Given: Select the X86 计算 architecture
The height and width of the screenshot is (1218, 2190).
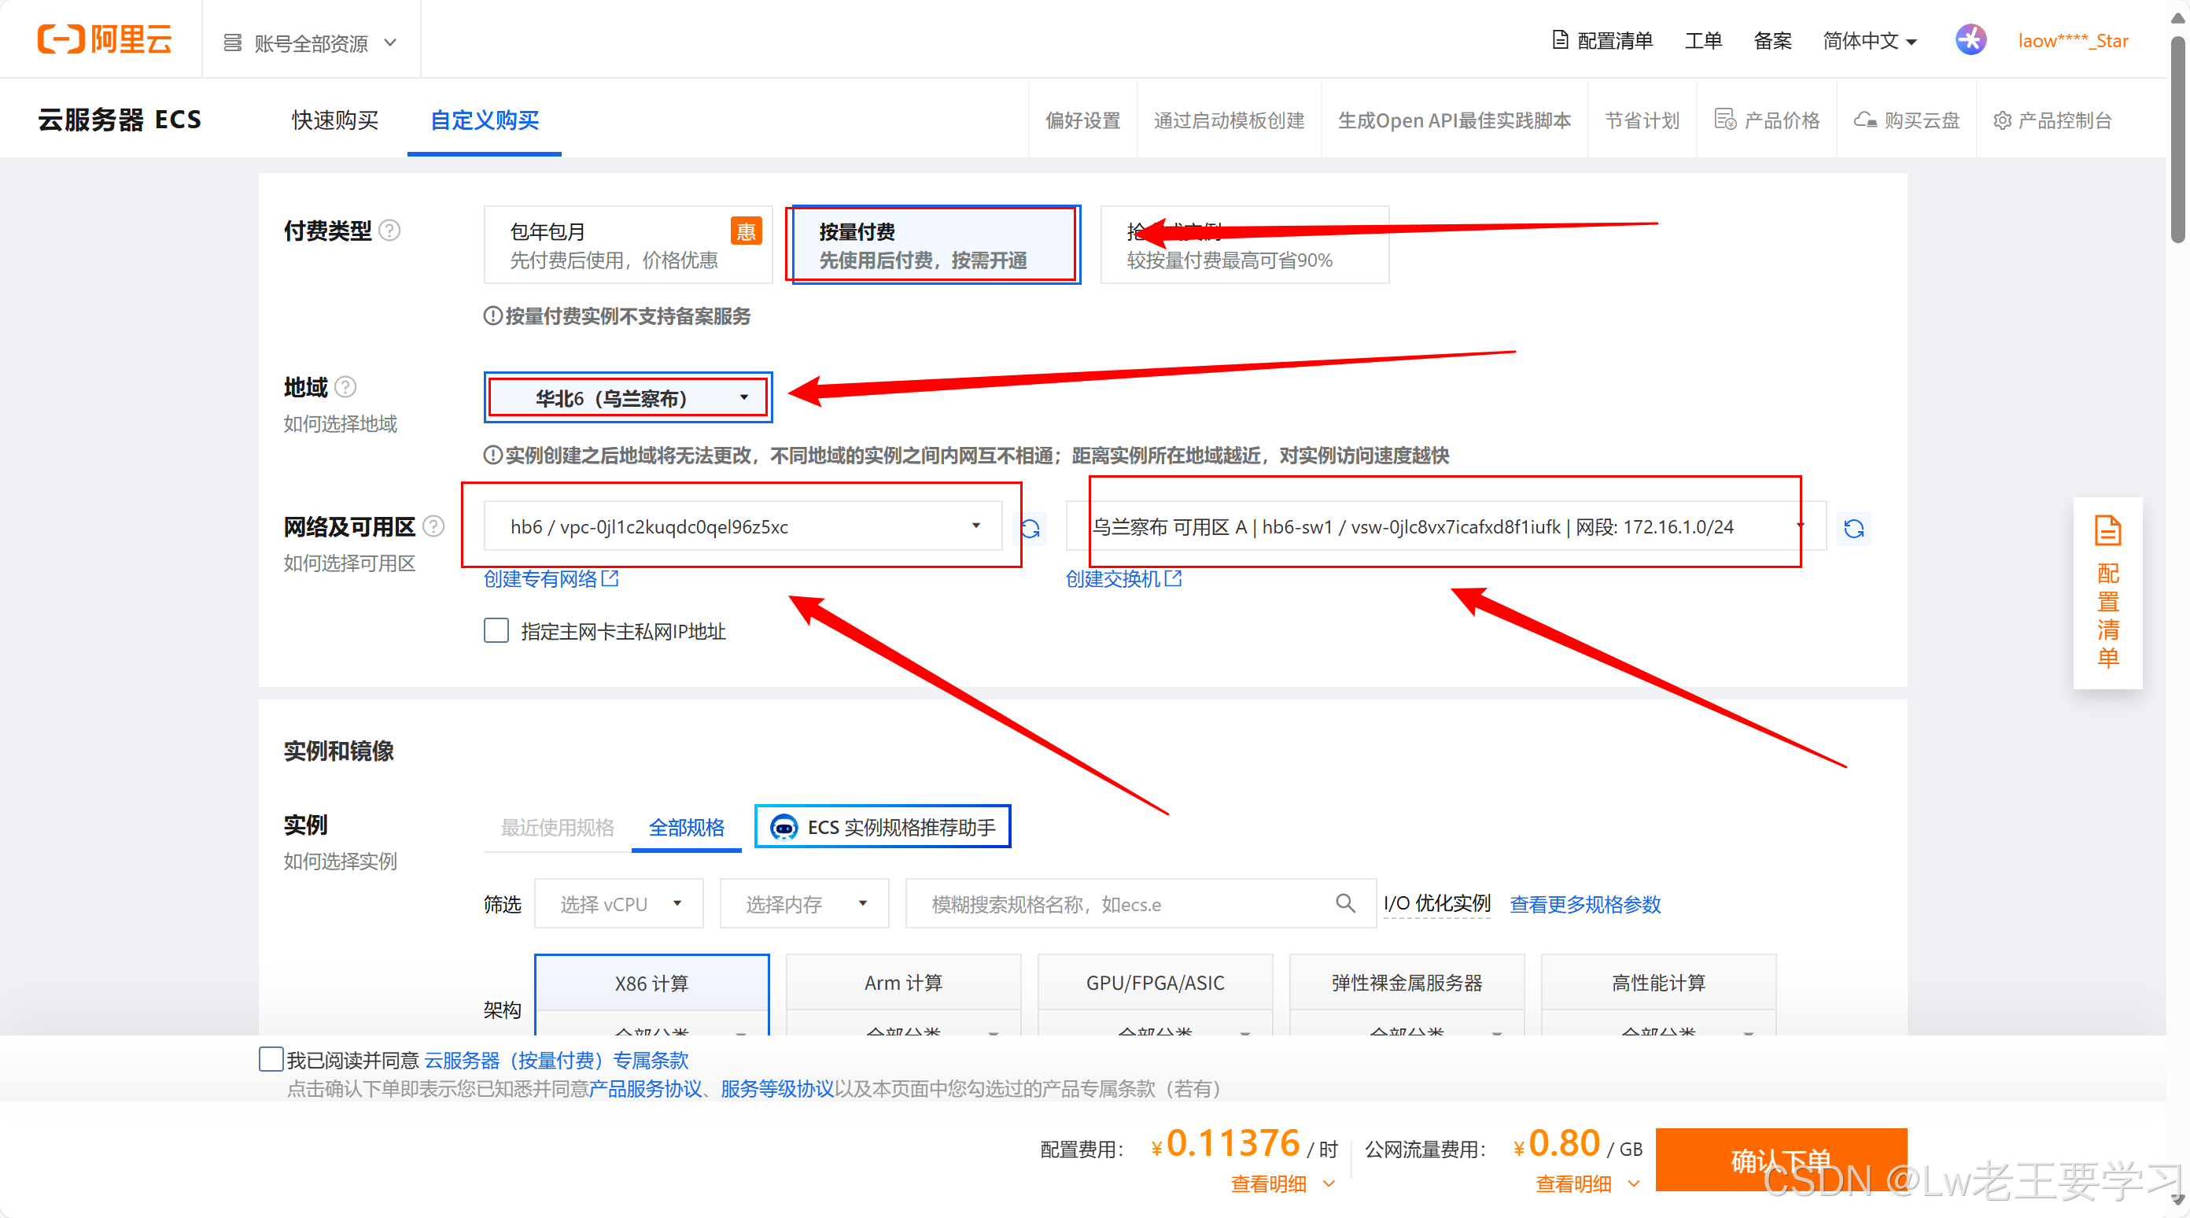Looking at the screenshot, I should click(x=652, y=984).
